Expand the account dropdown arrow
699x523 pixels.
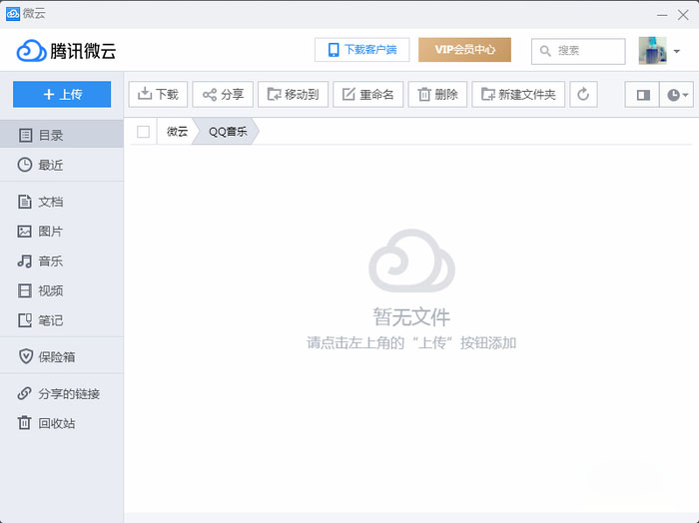[x=677, y=51]
